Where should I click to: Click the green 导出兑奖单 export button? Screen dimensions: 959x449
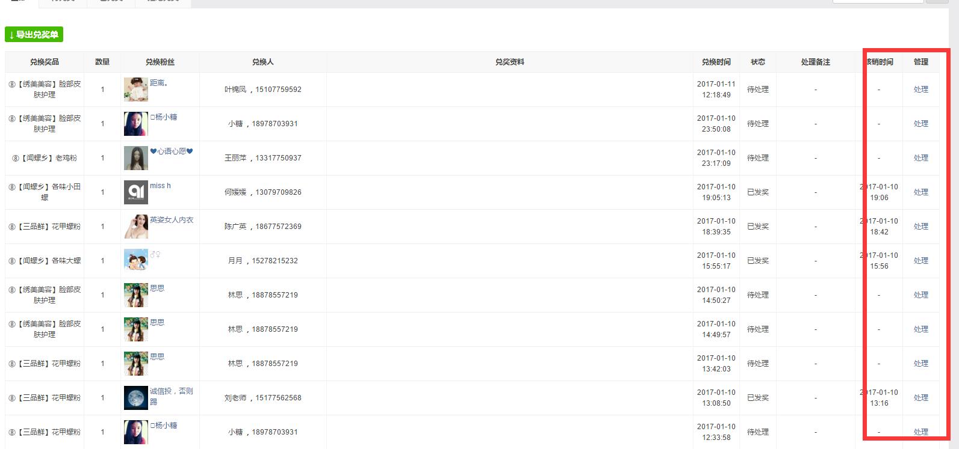click(34, 35)
